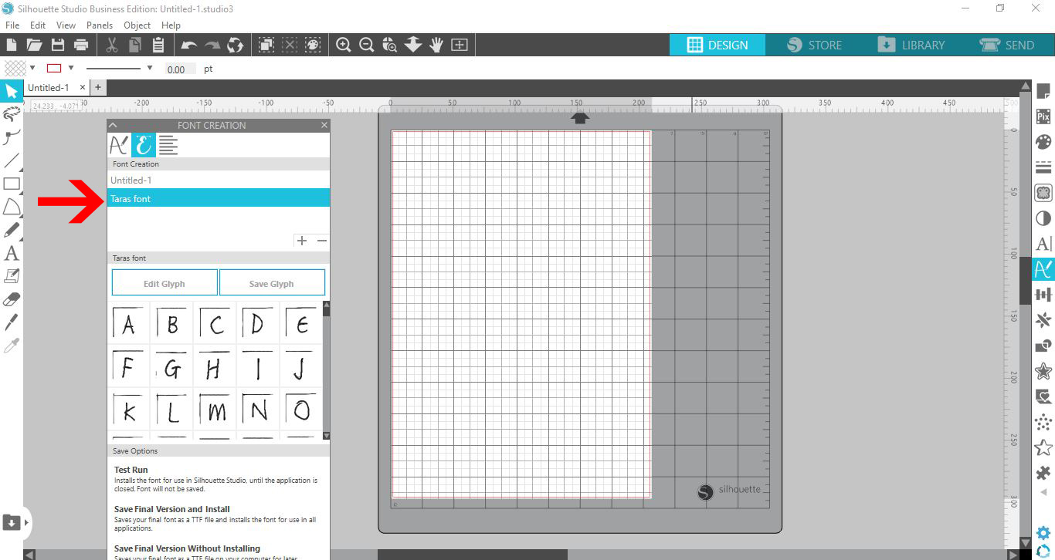
Task: Click the Undo arrow icon
Action: tap(188, 45)
